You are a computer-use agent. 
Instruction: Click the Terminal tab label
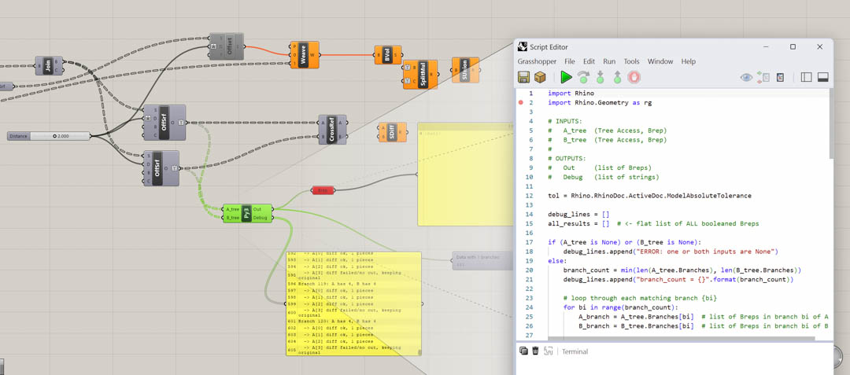pos(575,351)
